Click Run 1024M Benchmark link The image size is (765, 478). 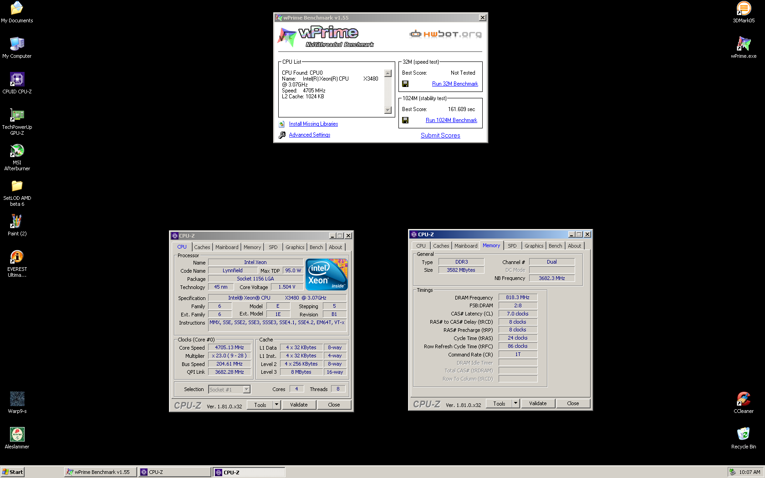point(451,120)
